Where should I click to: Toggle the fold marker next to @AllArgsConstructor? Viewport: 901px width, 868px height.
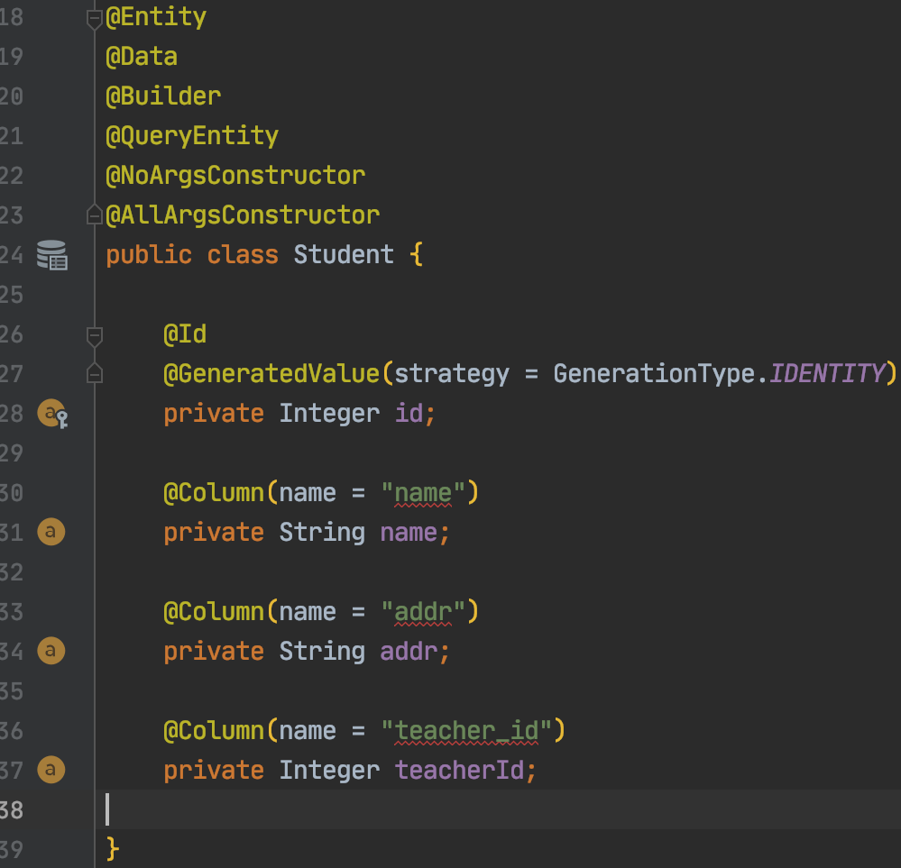pyautogui.click(x=94, y=215)
